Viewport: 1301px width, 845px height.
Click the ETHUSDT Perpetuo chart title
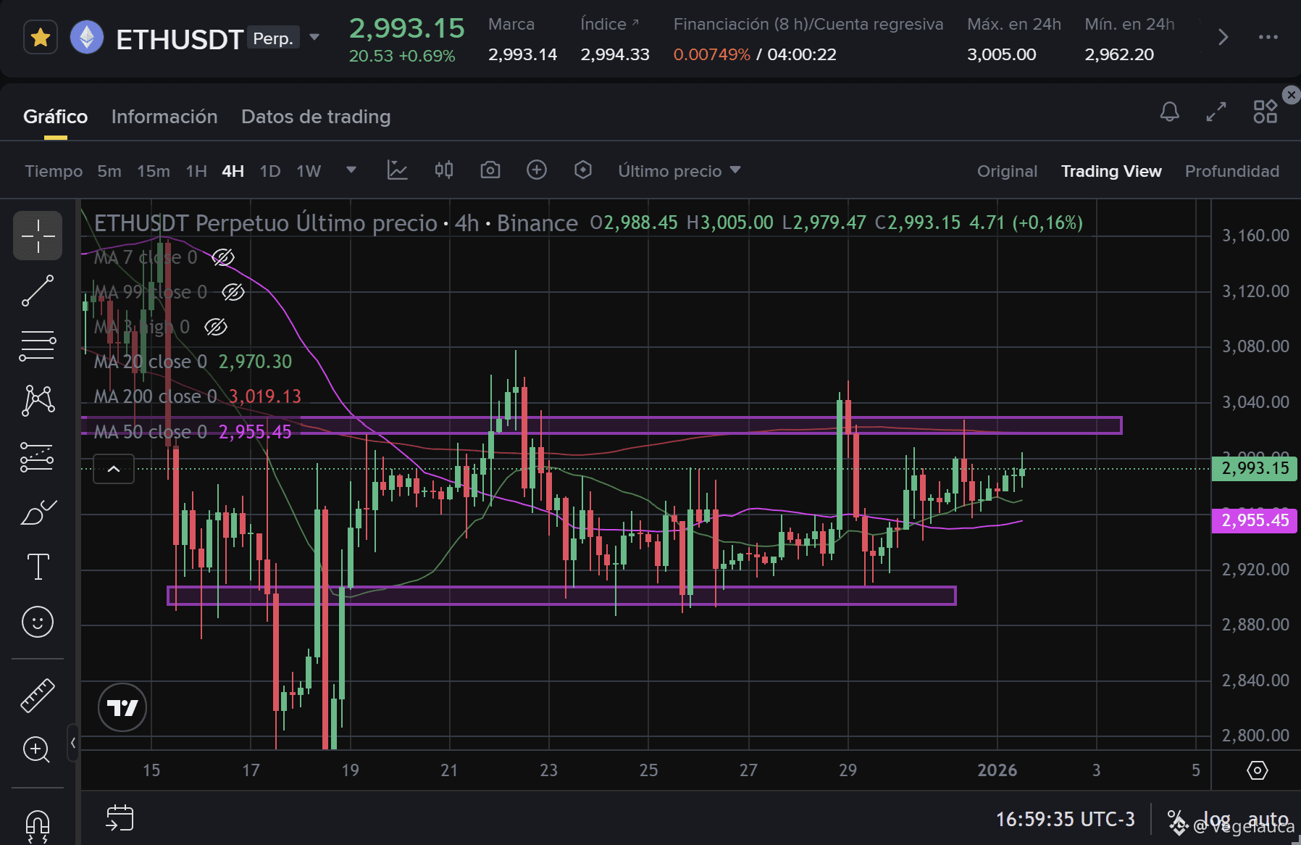pos(336,223)
